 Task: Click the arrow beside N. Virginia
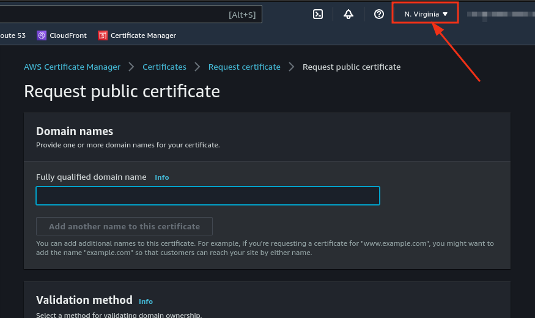pos(445,14)
